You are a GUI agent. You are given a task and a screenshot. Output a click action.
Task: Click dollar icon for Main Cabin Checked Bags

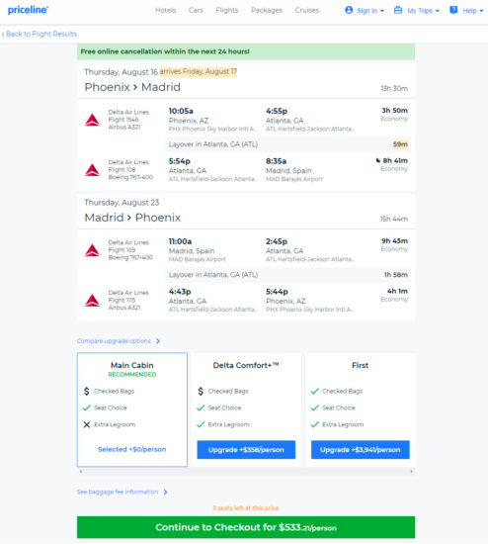click(86, 391)
